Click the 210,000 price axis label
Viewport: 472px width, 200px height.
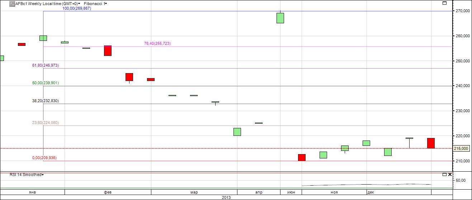(x=463, y=161)
